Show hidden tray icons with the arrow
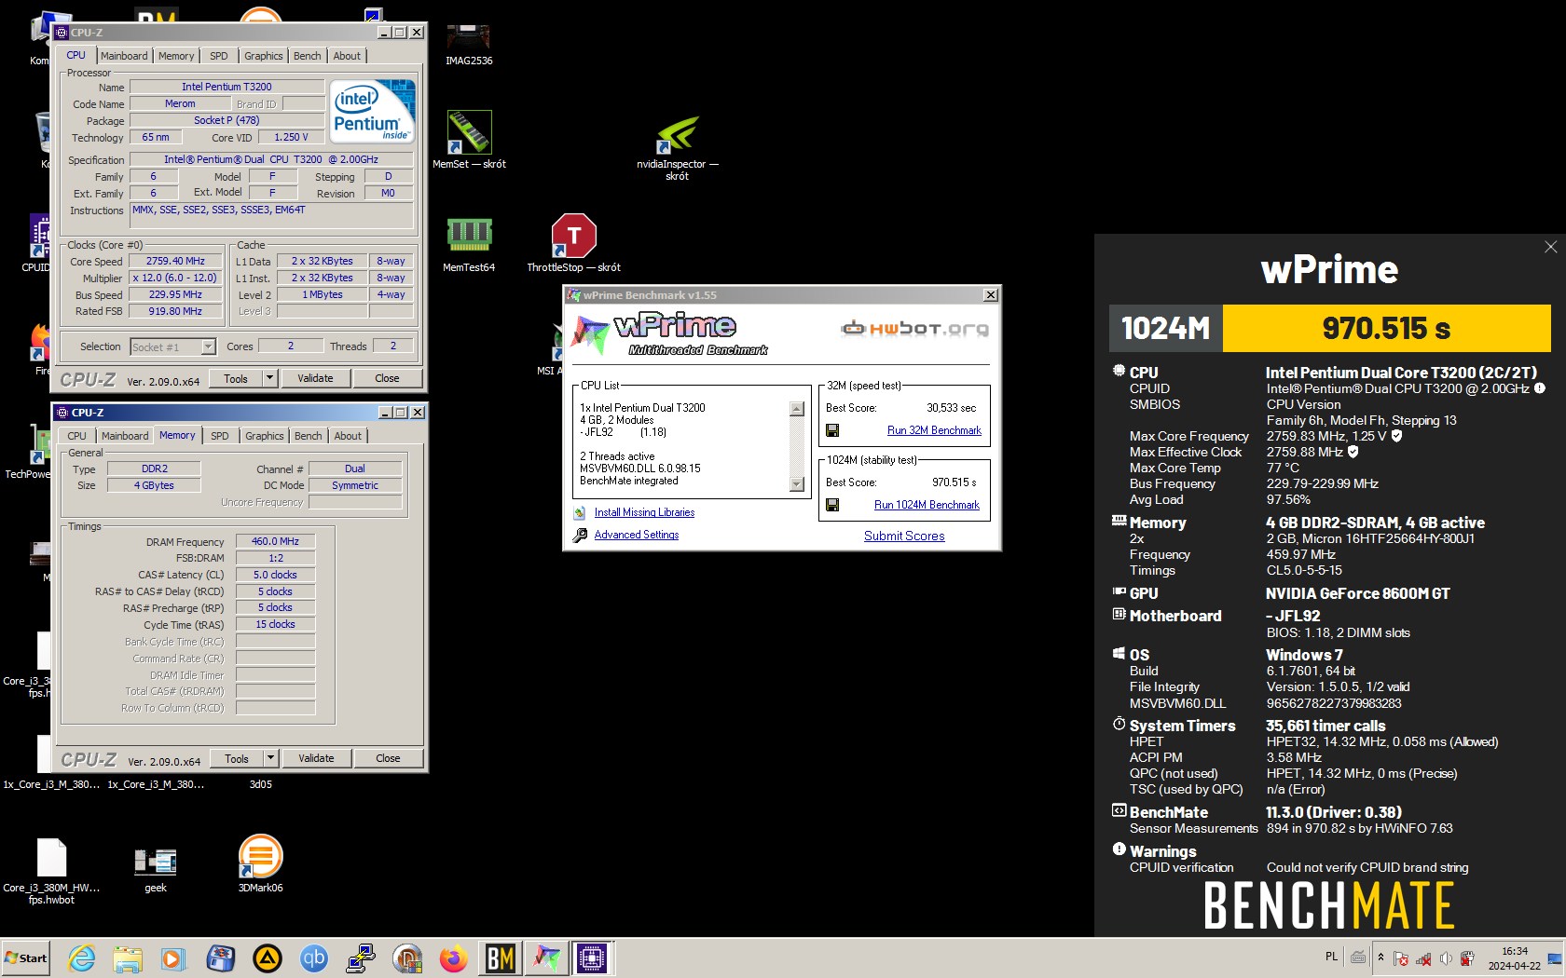The height and width of the screenshot is (978, 1566). pyautogui.click(x=1381, y=958)
